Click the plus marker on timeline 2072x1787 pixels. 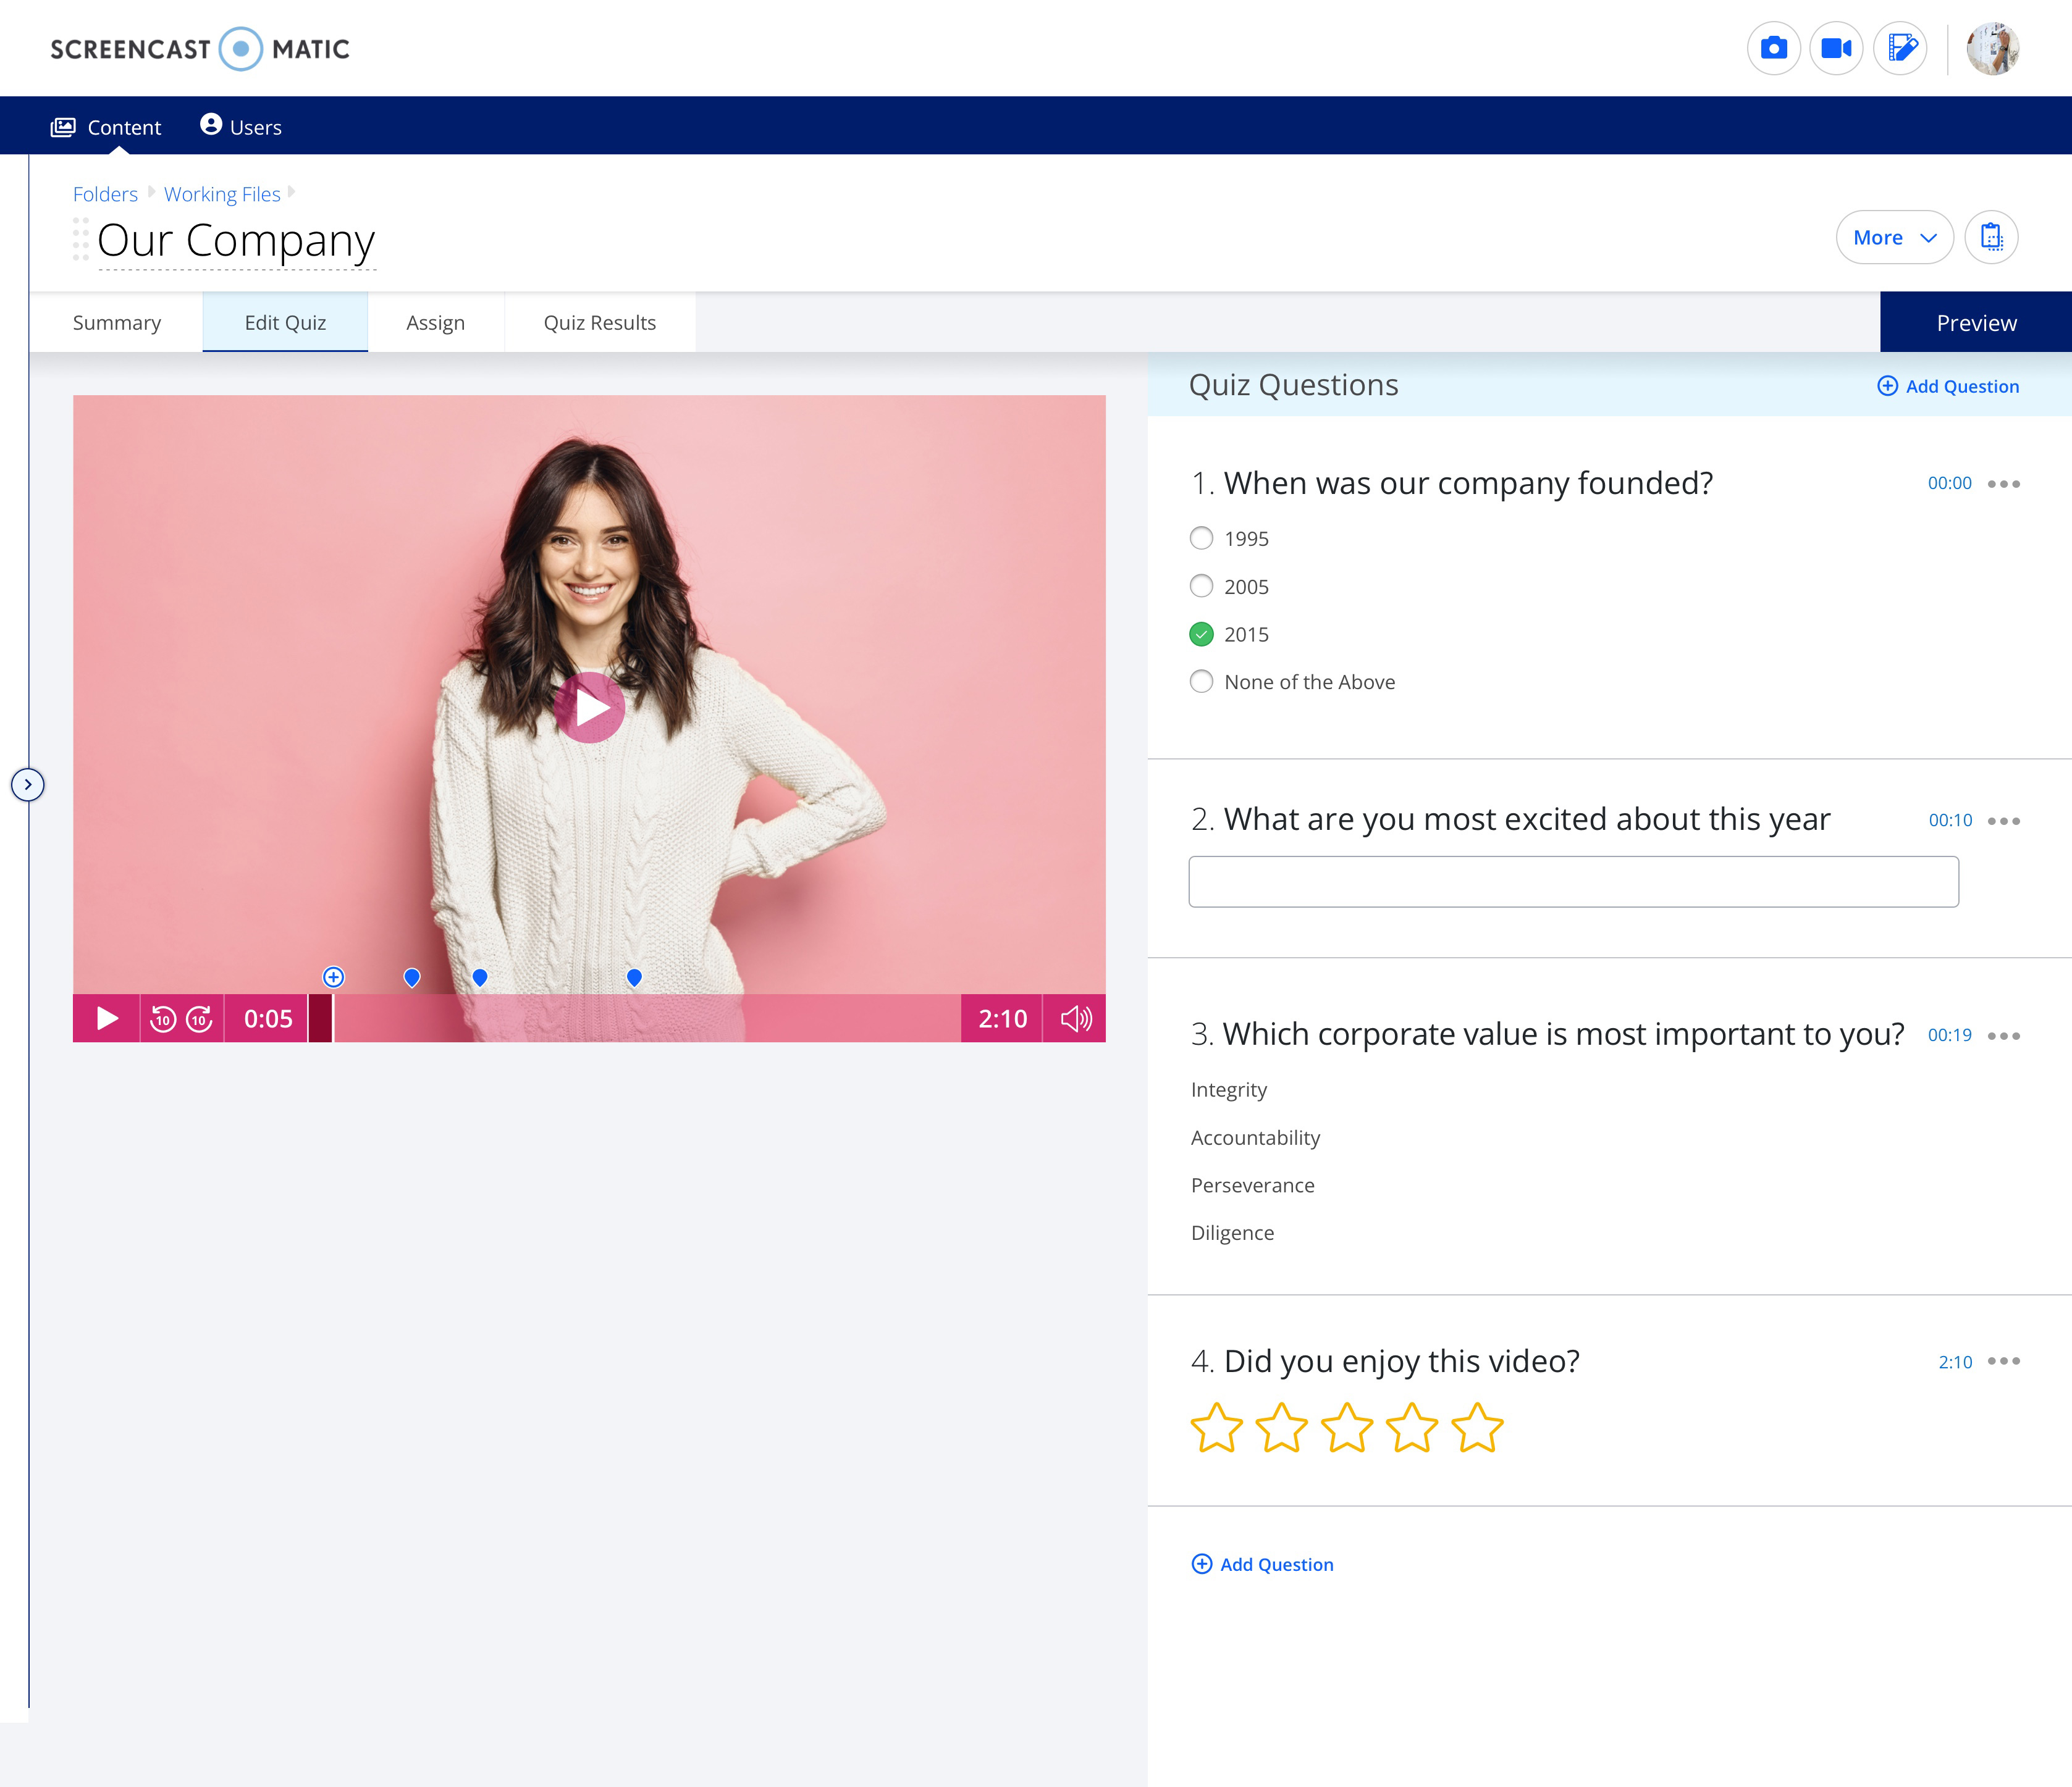tap(334, 976)
